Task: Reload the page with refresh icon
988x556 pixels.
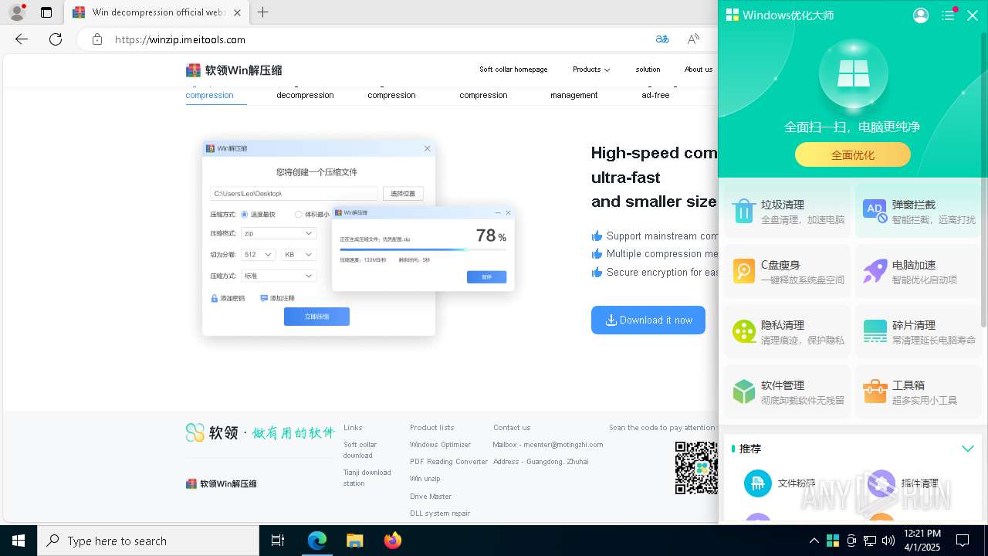Action: tap(56, 39)
